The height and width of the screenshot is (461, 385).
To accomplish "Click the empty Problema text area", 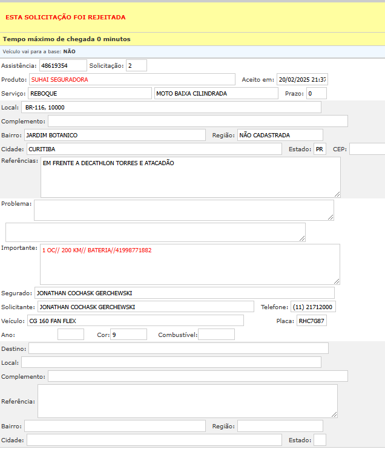I will 183,210.
